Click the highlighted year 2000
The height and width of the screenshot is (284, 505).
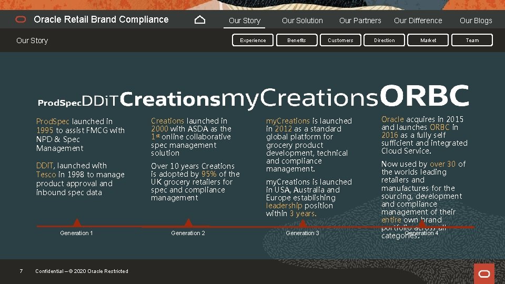pyautogui.click(x=160, y=129)
